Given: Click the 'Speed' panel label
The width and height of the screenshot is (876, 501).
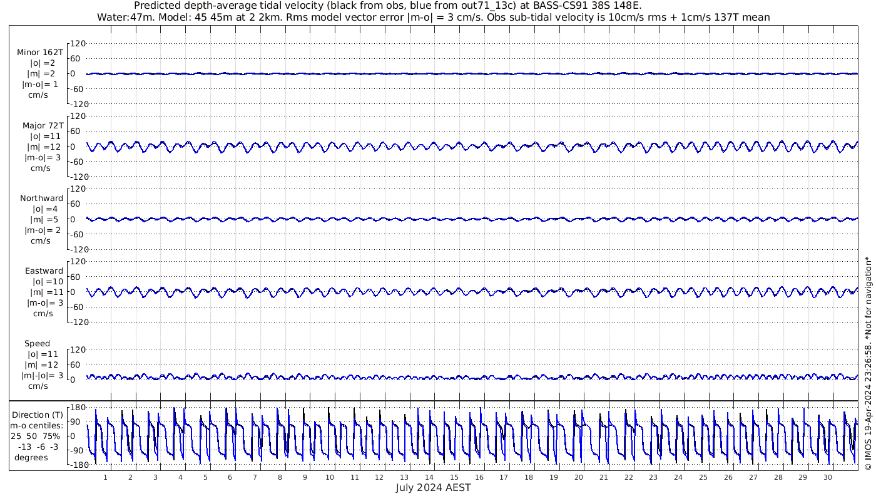Looking at the screenshot, I should click(38, 343).
